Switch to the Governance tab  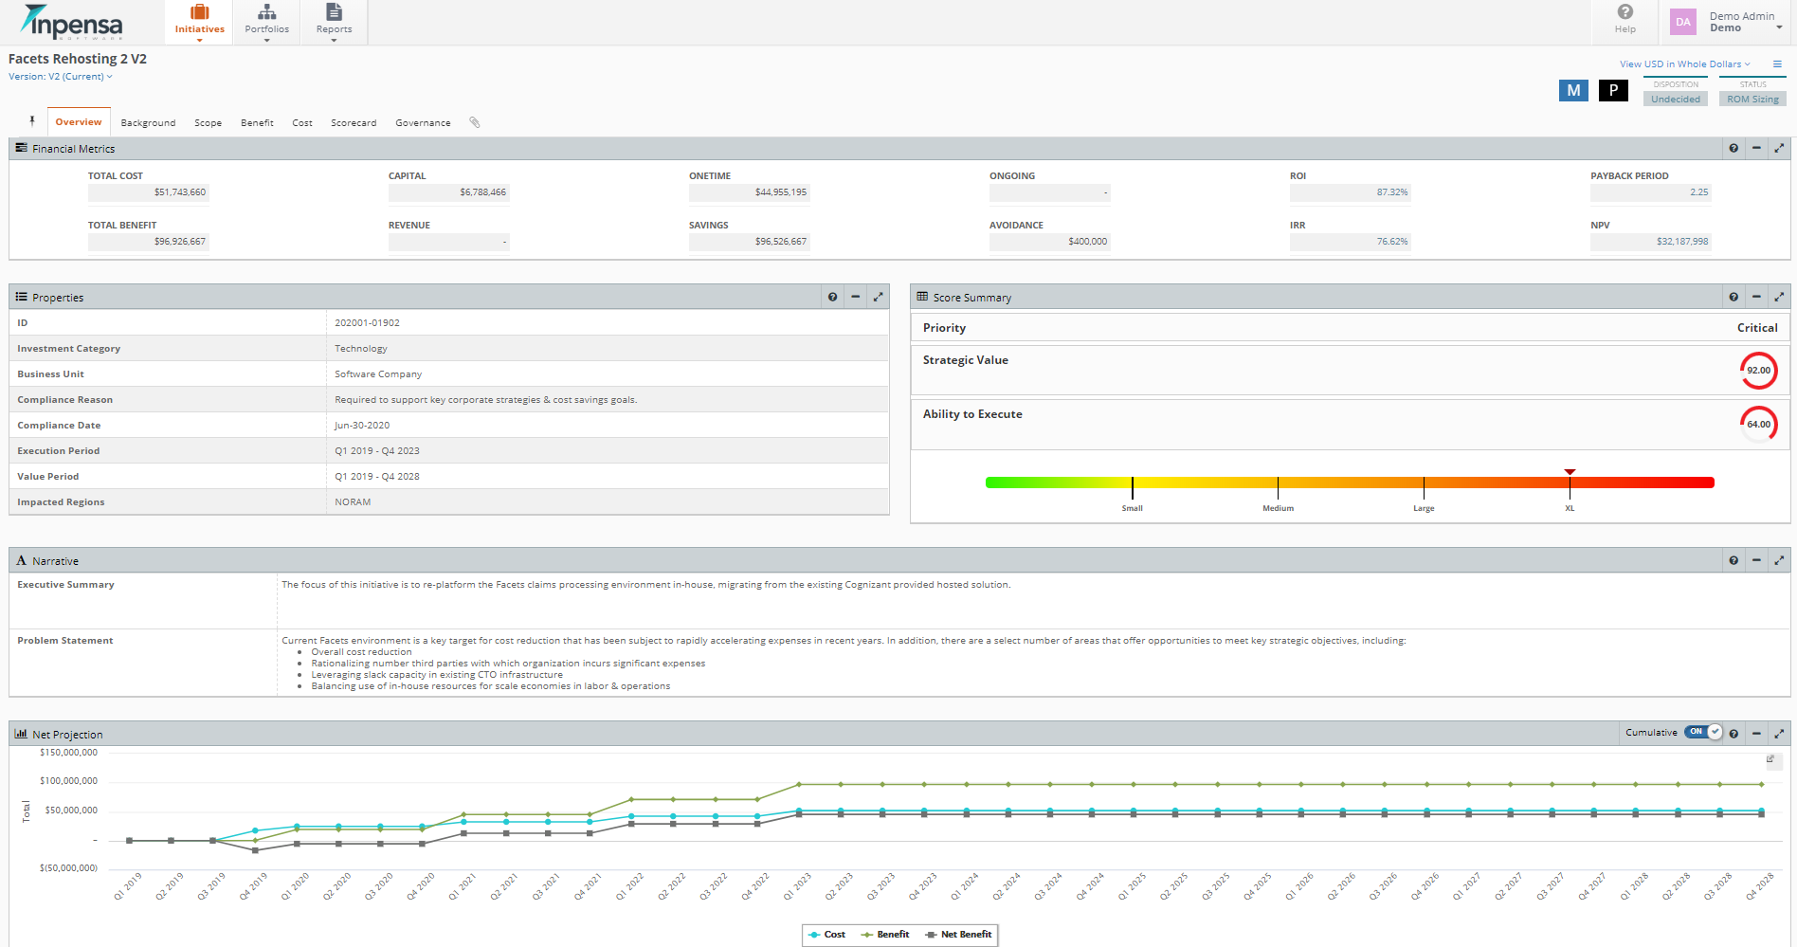click(x=423, y=123)
